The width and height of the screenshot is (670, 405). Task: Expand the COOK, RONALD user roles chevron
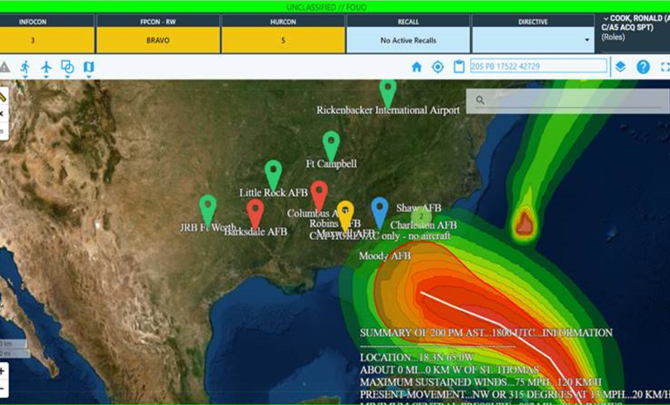pyautogui.click(x=605, y=18)
